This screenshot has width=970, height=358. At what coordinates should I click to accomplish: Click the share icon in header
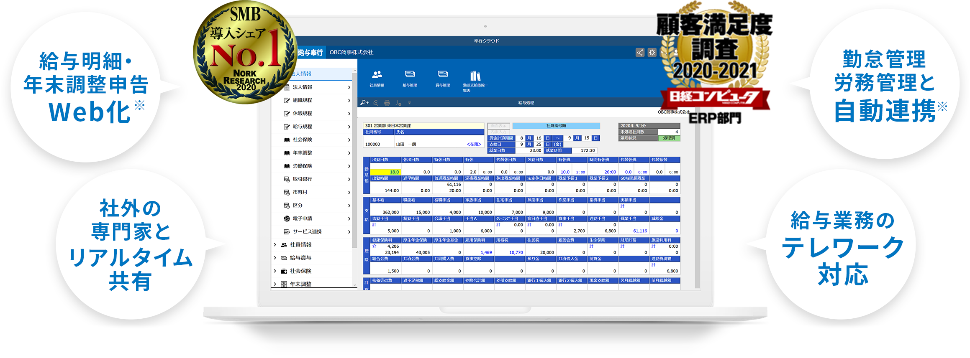(640, 52)
